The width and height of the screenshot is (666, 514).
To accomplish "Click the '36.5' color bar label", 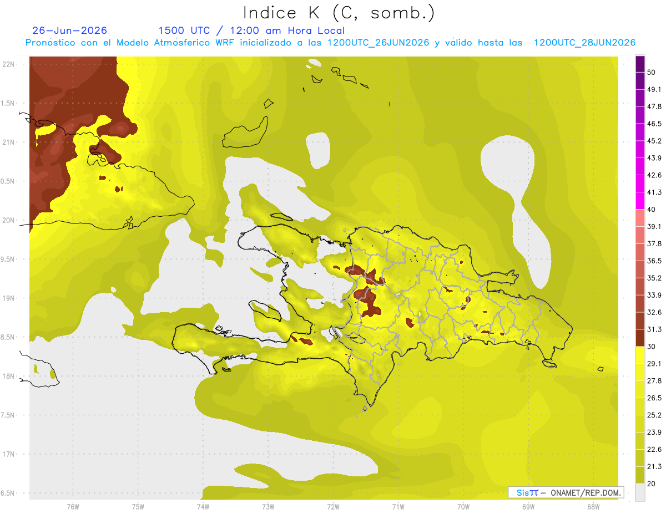I will (x=654, y=261).
